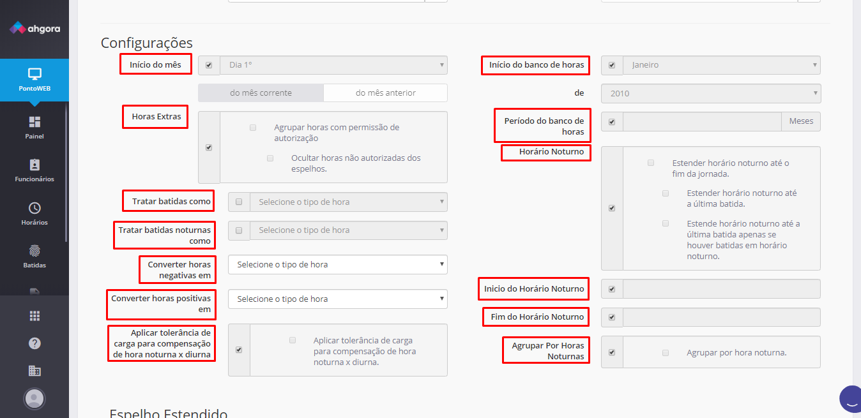Open the help question mark icon
Viewport: 861px width, 418px height.
point(34,343)
